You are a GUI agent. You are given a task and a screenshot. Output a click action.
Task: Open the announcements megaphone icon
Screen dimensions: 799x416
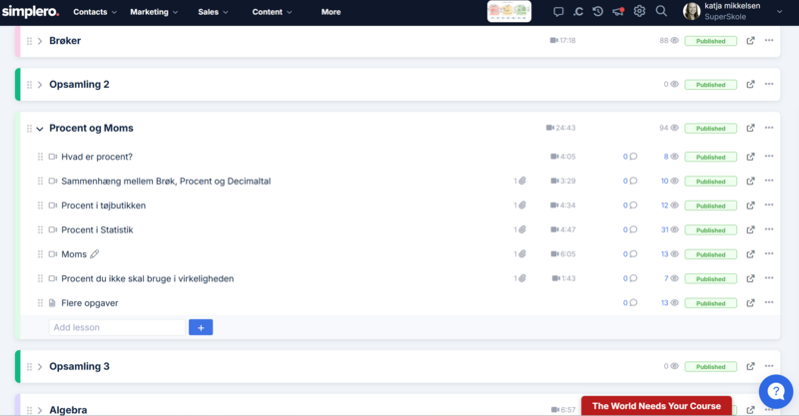pyautogui.click(x=618, y=12)
